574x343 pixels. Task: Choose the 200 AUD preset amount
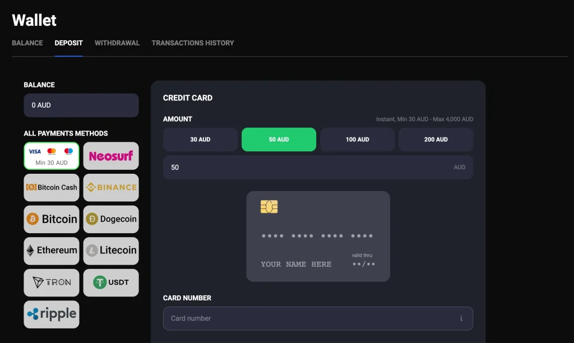pos(436,139)
